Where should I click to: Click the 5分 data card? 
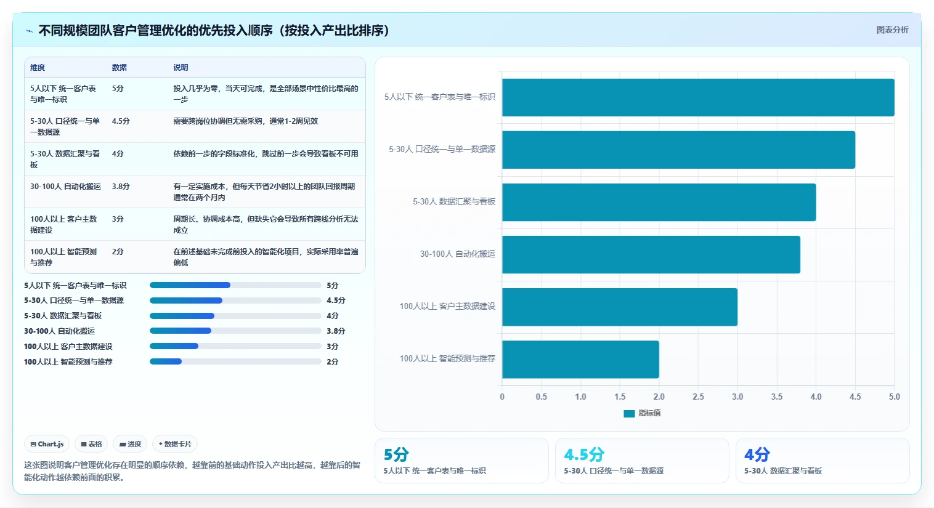(461, 461)
